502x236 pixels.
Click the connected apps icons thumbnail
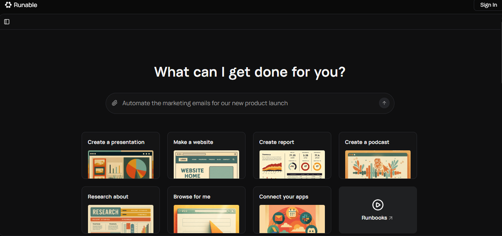point(292,219)
